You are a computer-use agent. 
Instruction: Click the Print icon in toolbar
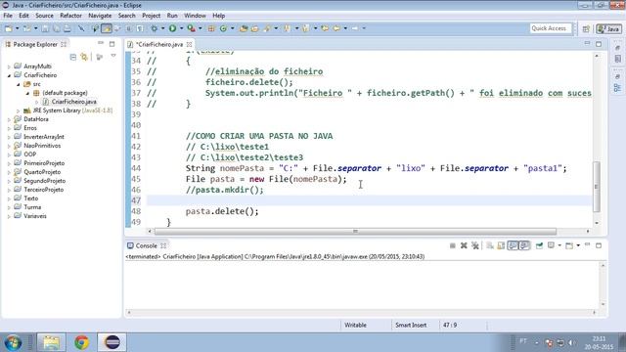click(67, 28)
